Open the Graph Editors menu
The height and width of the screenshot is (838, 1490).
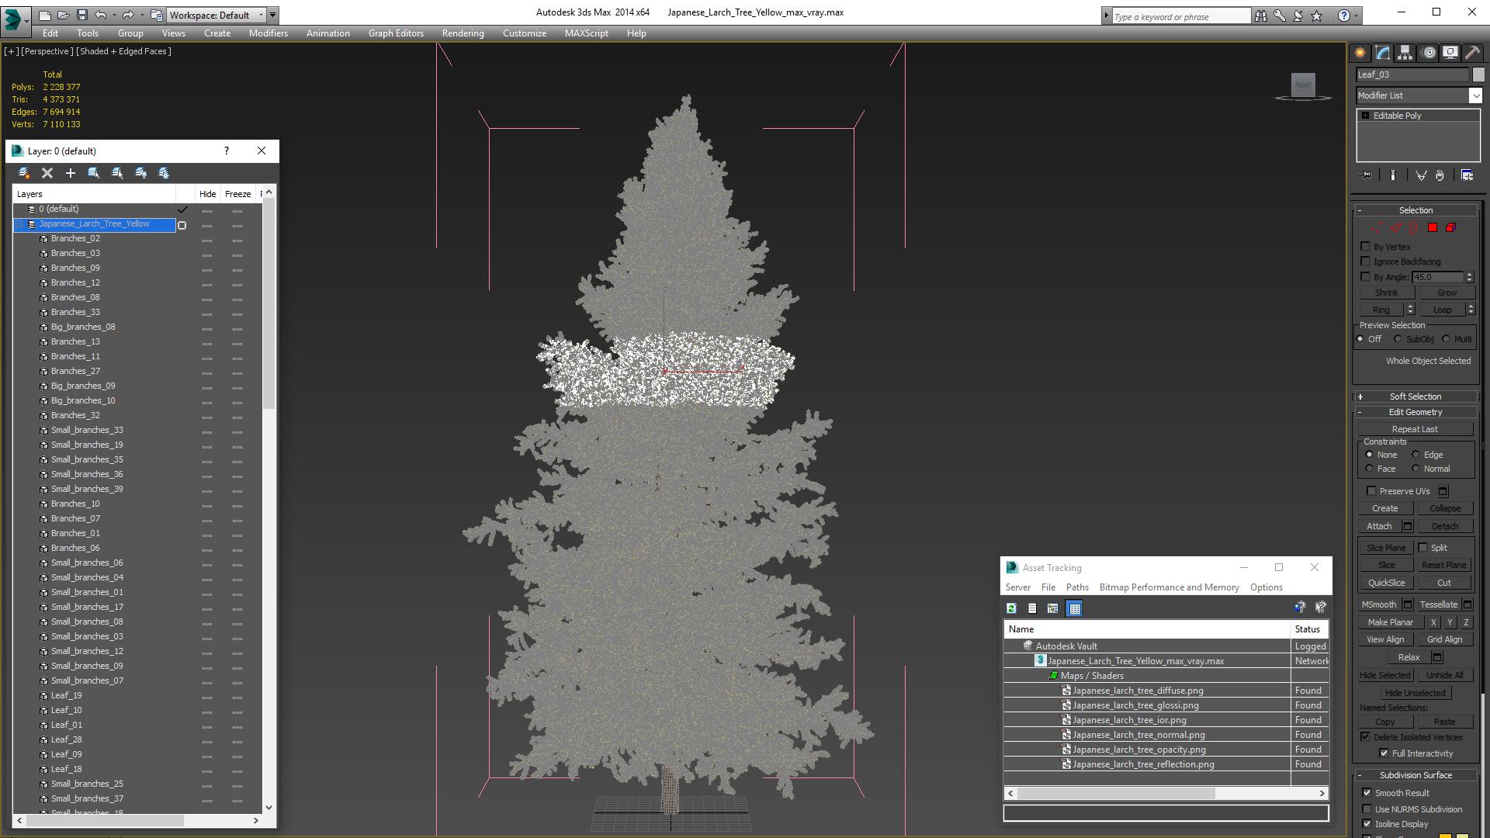[396, 33]
